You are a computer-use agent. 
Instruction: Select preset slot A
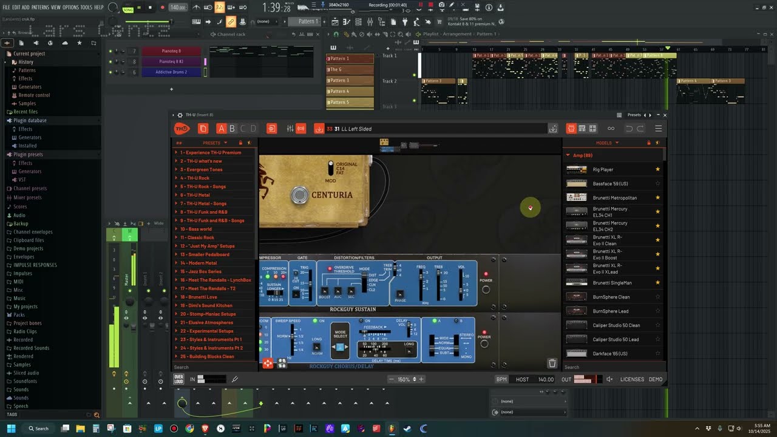click(222, 129)
